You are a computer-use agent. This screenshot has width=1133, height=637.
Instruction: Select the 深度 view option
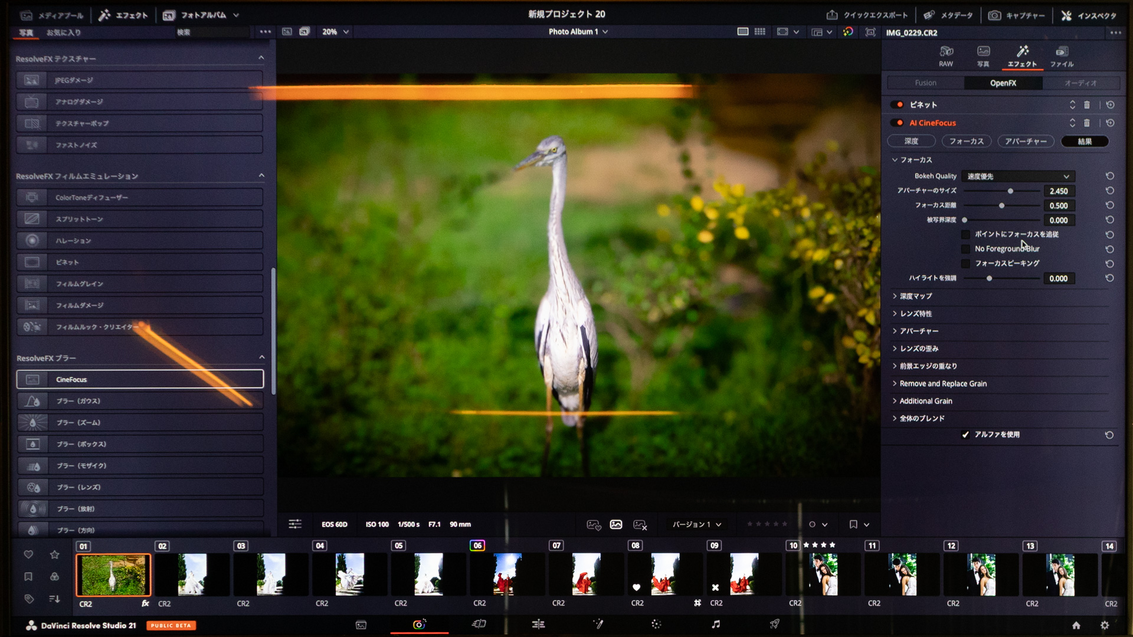(x=911, y=142)
